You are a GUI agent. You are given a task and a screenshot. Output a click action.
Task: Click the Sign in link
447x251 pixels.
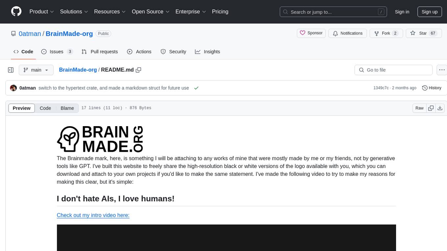(x=402, y=12)
